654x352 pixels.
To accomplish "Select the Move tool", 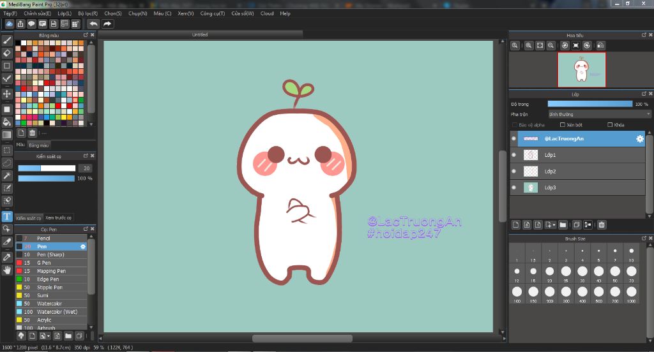I will [7, 94].
